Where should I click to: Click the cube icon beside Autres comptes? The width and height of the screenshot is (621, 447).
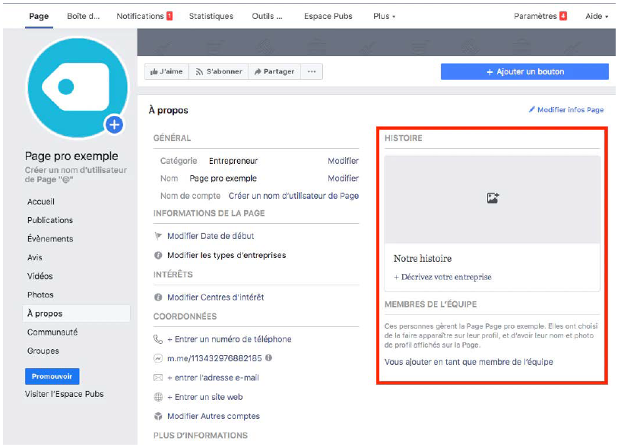coord(158,416)
